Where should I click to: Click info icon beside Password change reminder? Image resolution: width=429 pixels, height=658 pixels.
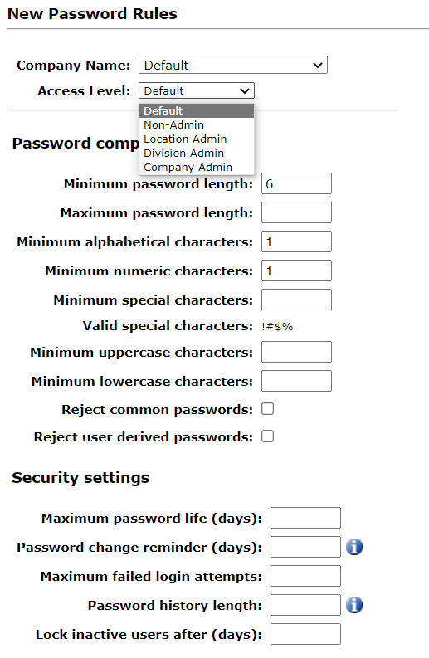coord(353,547)
